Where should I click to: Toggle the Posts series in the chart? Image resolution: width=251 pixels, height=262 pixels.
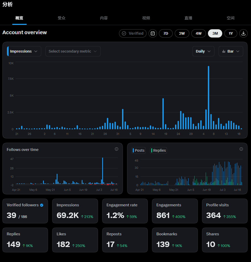click(x=138, y=150)
